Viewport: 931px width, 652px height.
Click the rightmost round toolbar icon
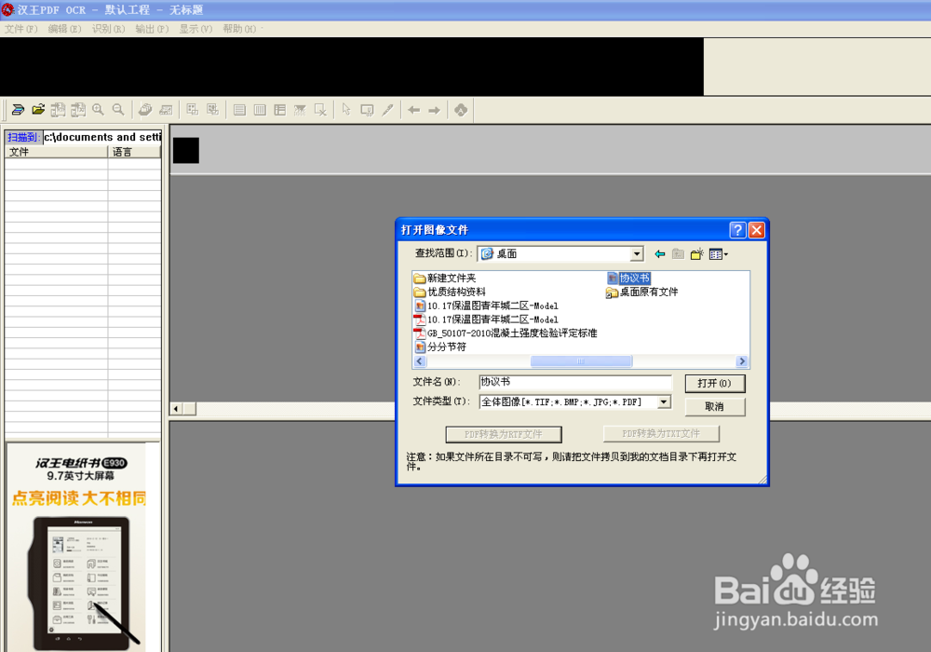461,110
